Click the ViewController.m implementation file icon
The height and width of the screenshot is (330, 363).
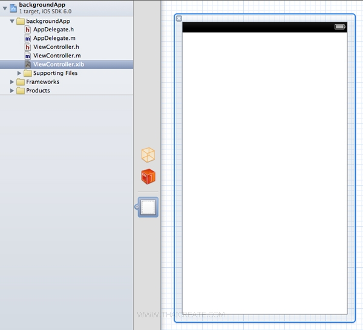coord(28,56)
